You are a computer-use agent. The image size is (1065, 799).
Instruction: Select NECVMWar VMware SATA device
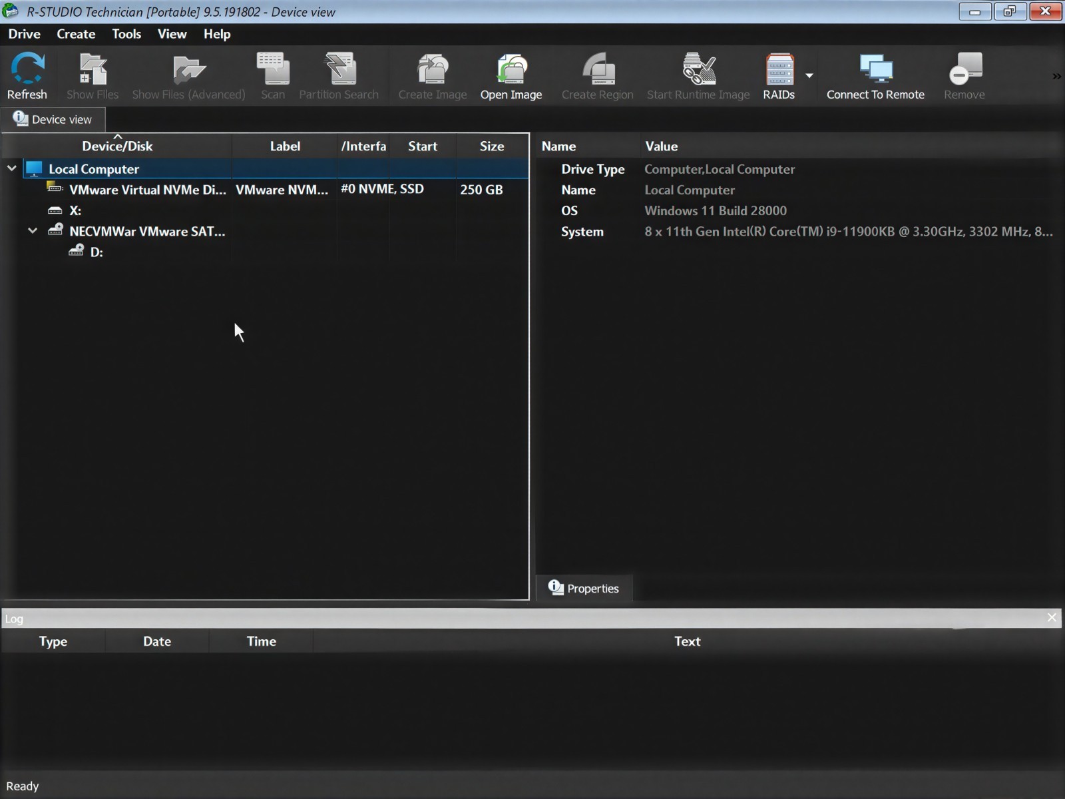147,232
